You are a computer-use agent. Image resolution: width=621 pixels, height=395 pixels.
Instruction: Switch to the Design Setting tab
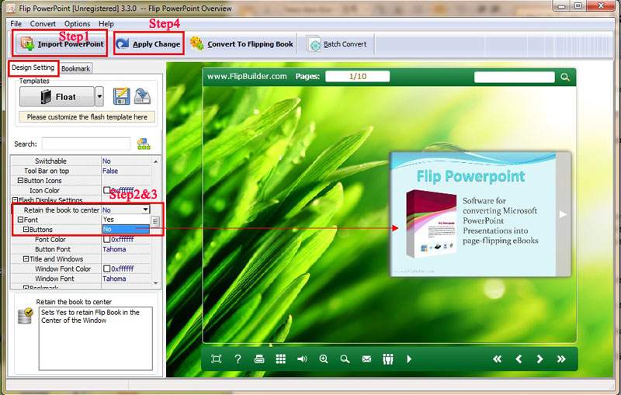click(33, 68)
